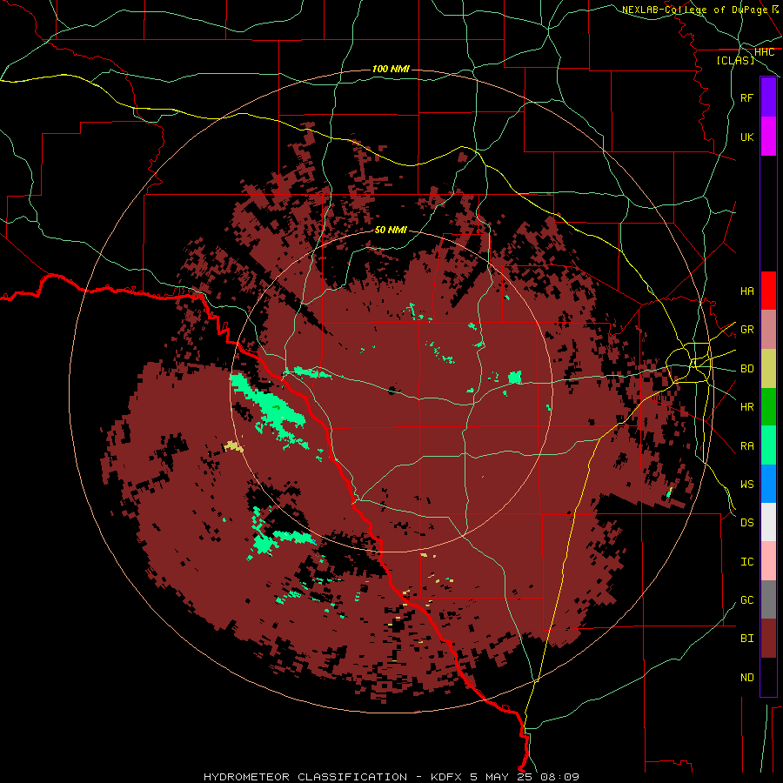Image resolution: width=783 pixels, height=783 pixels.
Task: Click the 08:09 timestamp text
Action: pyautogui.click(x=559, y=777)
